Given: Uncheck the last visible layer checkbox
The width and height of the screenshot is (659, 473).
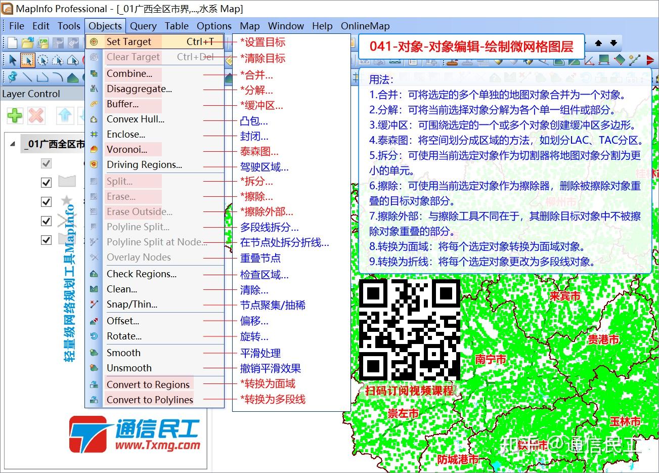Looking at the screenshot, I should pyautogui.click(x=46, y=240).
